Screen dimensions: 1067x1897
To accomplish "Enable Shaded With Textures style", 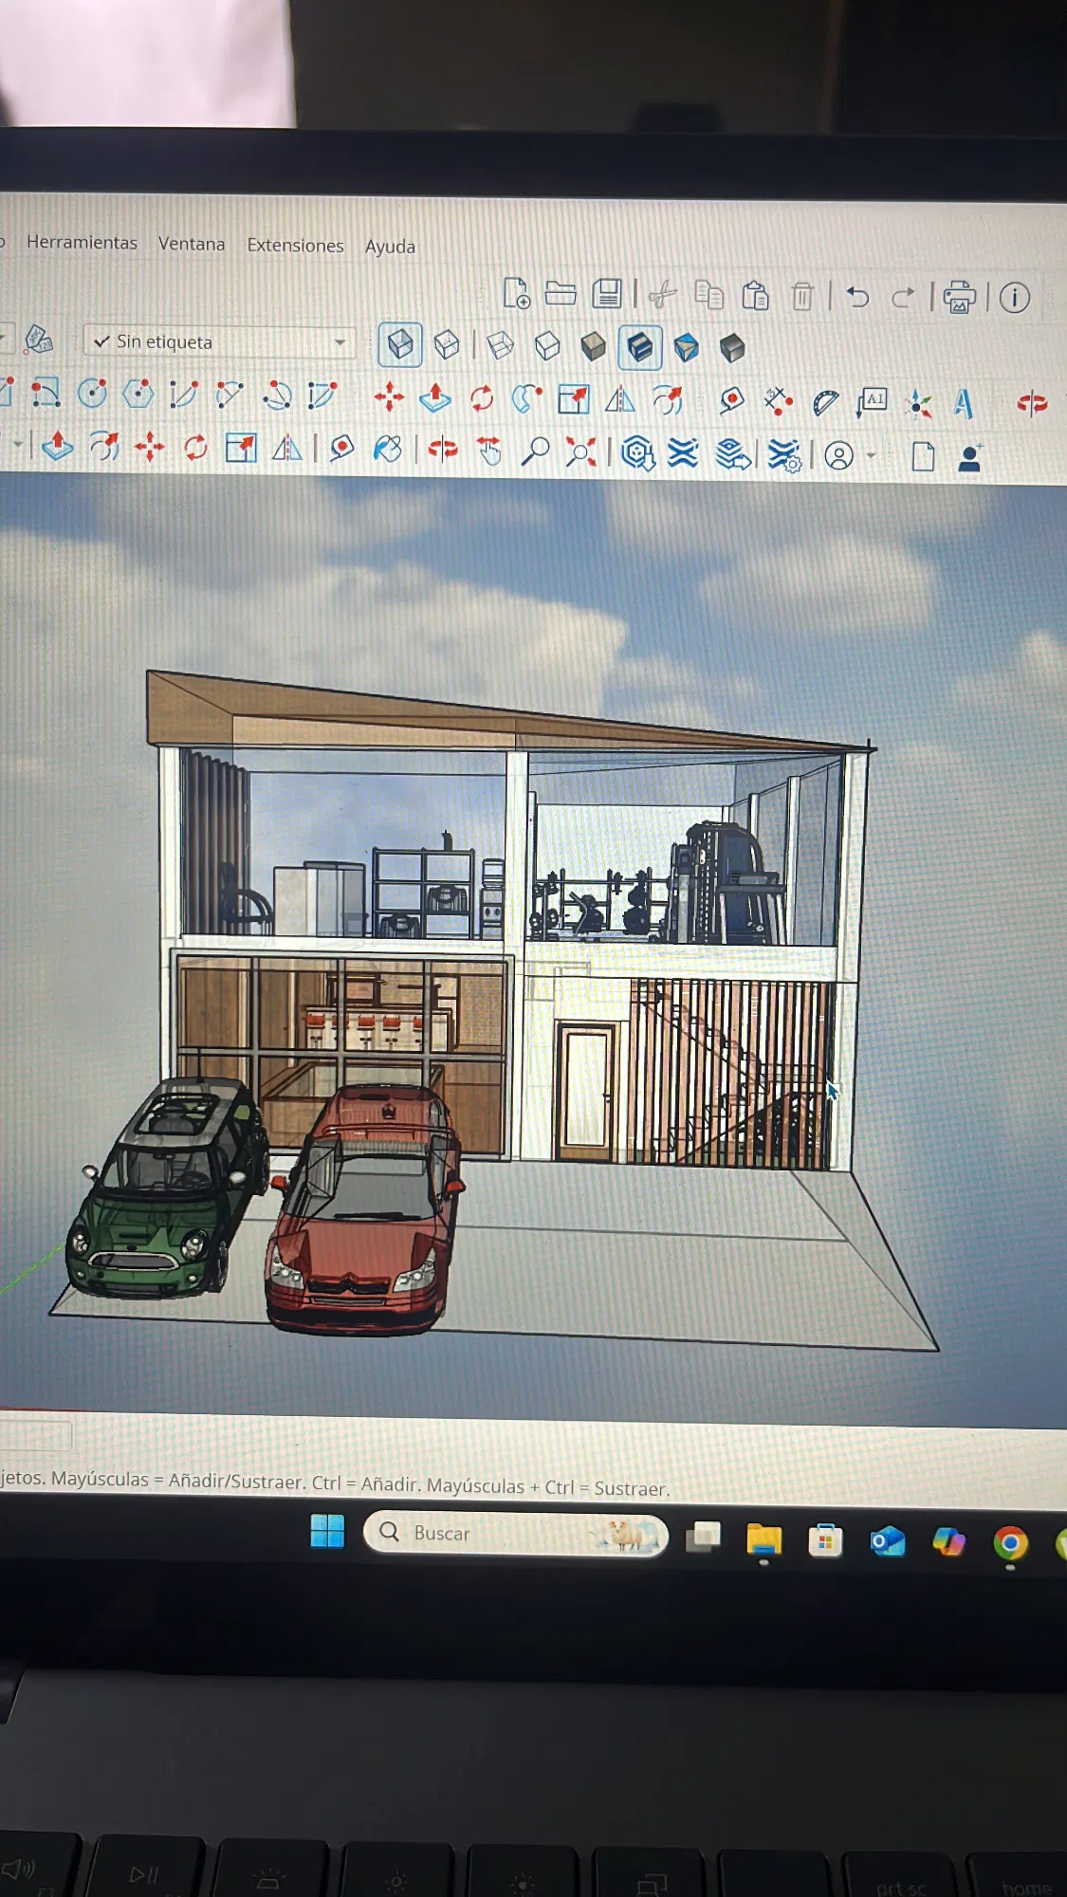I will [640, 347].
